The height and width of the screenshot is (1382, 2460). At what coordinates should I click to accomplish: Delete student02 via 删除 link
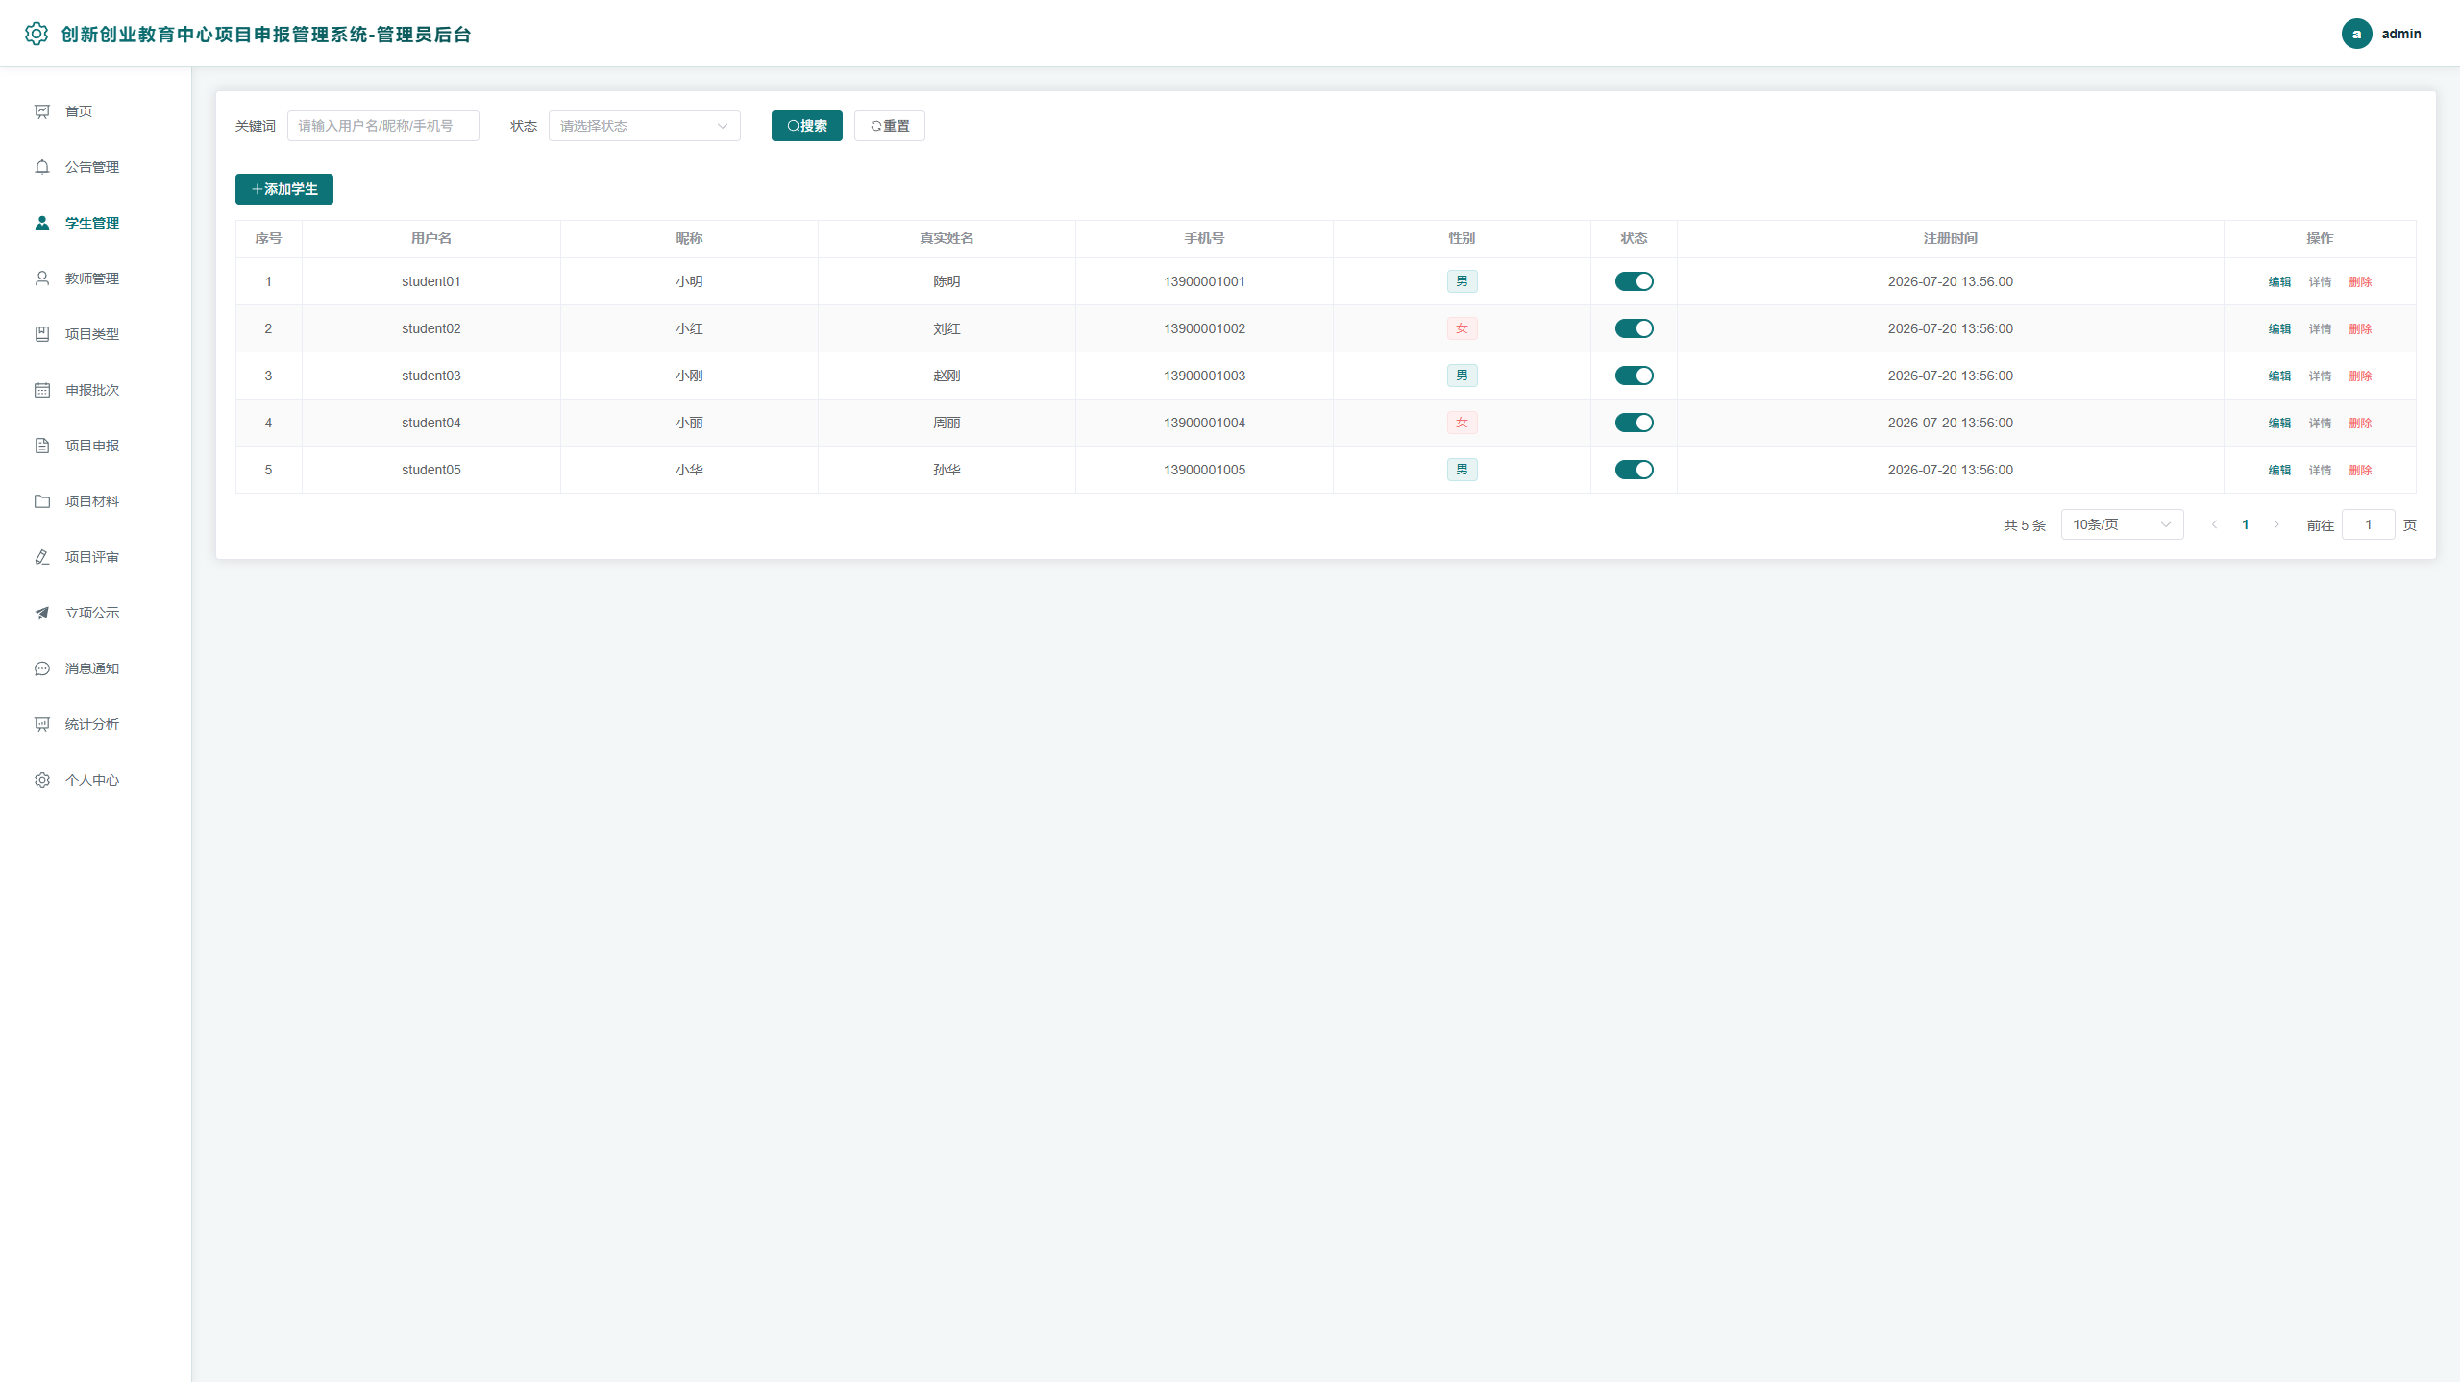[2360, 328]
